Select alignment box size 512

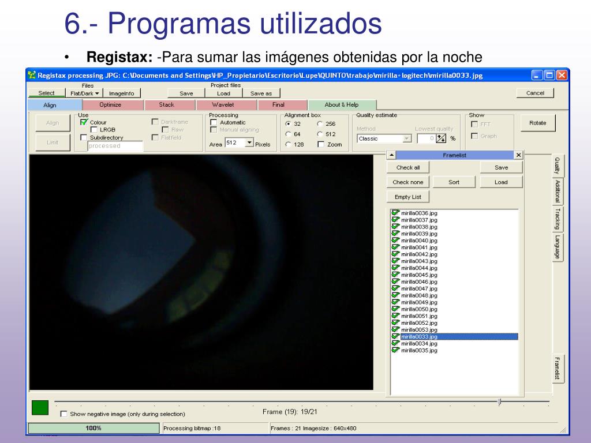pyautogui.click(x=320, y=134)
